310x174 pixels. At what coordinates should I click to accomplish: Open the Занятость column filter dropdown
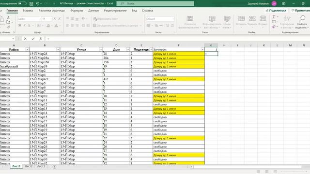[x=202, y=49]
